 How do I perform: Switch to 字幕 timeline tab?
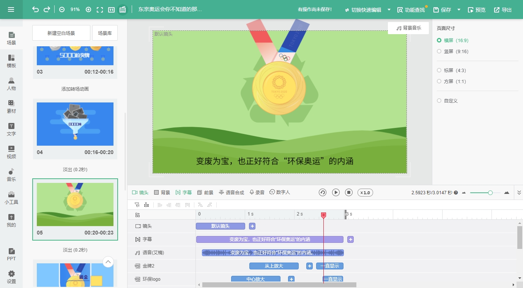(183, 192)
